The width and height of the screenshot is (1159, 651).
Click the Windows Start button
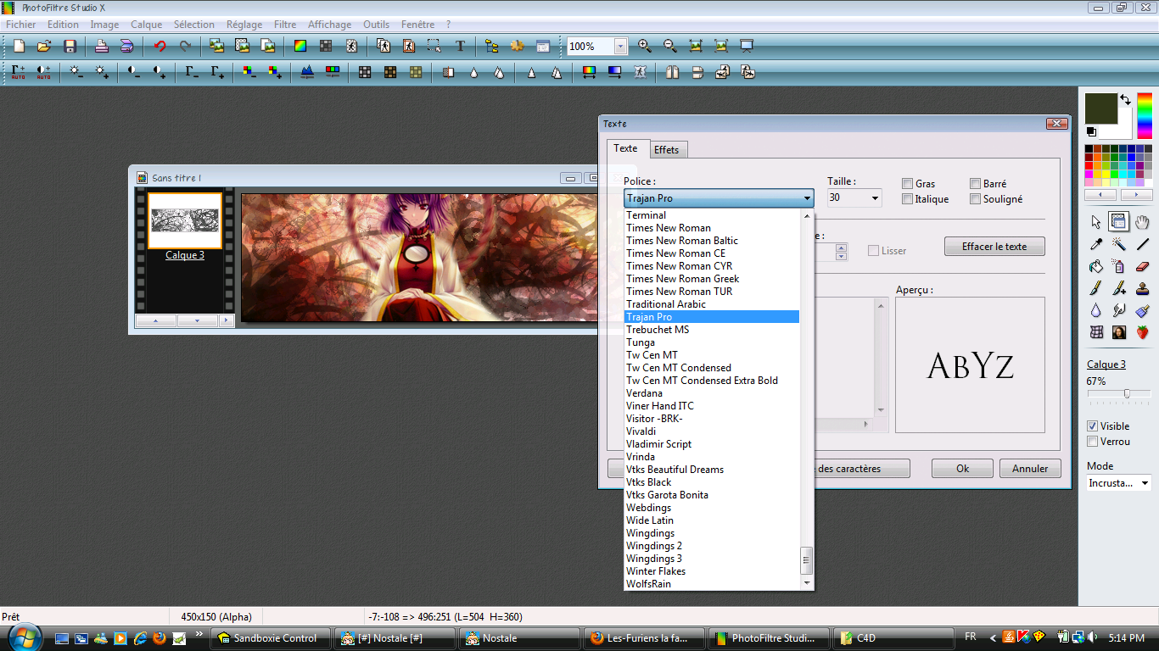point(24,637)
